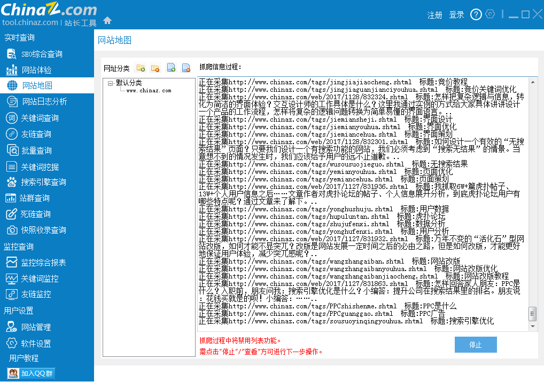Open the 友链监控 tool
This screenshot has height=382, width=544.
coord(28,294)
